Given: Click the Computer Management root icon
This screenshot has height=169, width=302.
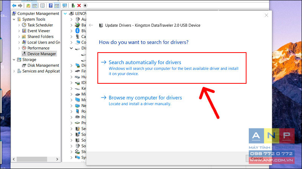Looking at the screenshot, I should (14, 14).
